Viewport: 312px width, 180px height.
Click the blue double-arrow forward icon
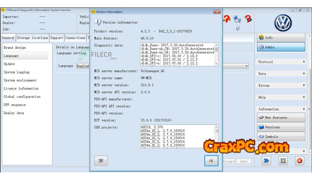[266, 161]
